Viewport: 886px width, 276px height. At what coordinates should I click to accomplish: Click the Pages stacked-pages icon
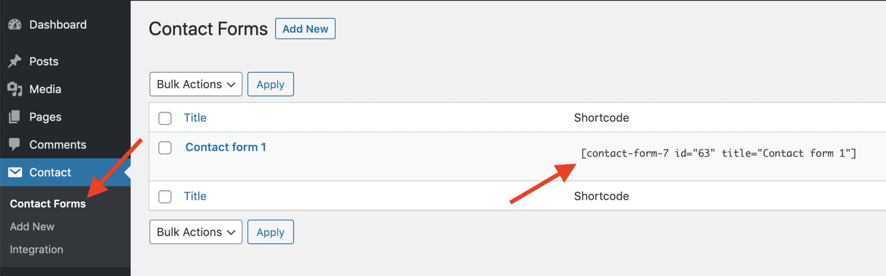(15, 117)
